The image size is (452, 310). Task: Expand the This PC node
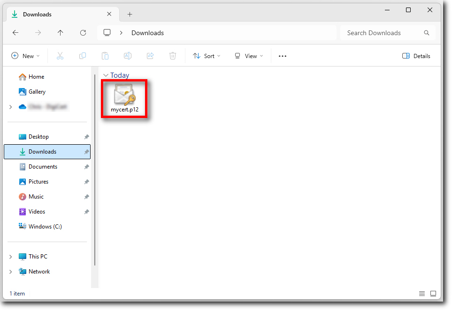11,257
